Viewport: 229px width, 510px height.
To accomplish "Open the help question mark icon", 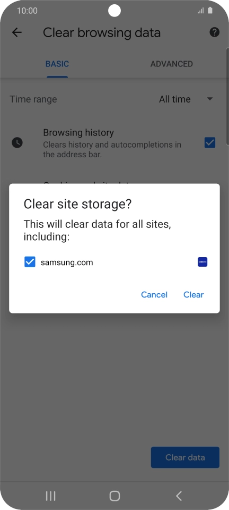I will [x=214, y=32].
